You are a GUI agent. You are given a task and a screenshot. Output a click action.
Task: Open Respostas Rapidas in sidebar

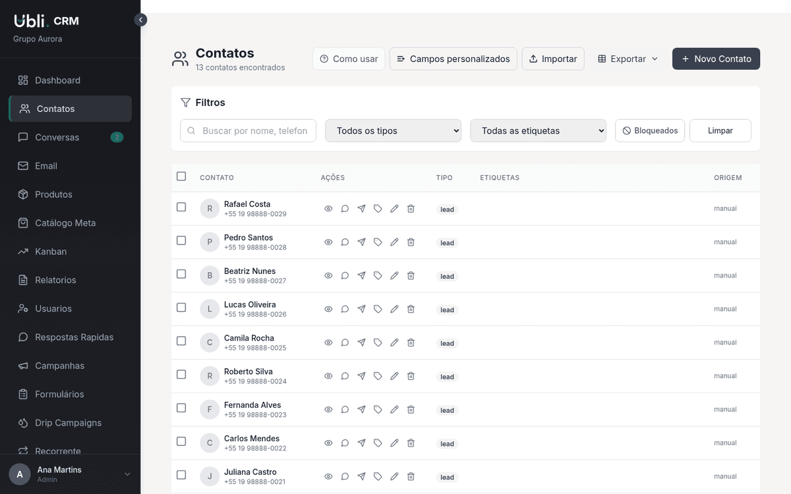pyautogui.click(x=70, y=337)
